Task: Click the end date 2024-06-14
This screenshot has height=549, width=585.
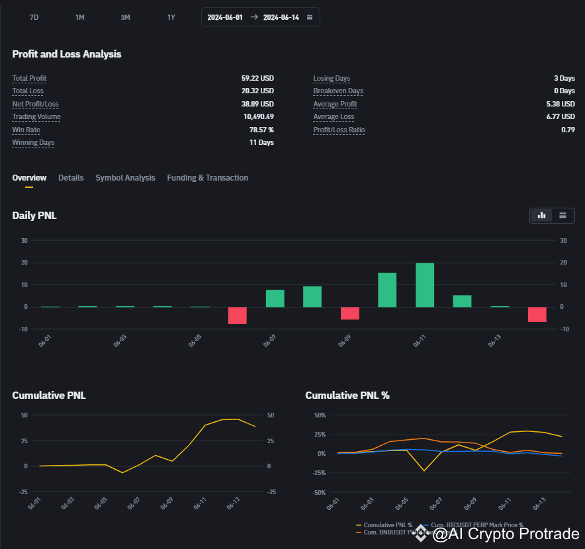Action: (281, 17)
